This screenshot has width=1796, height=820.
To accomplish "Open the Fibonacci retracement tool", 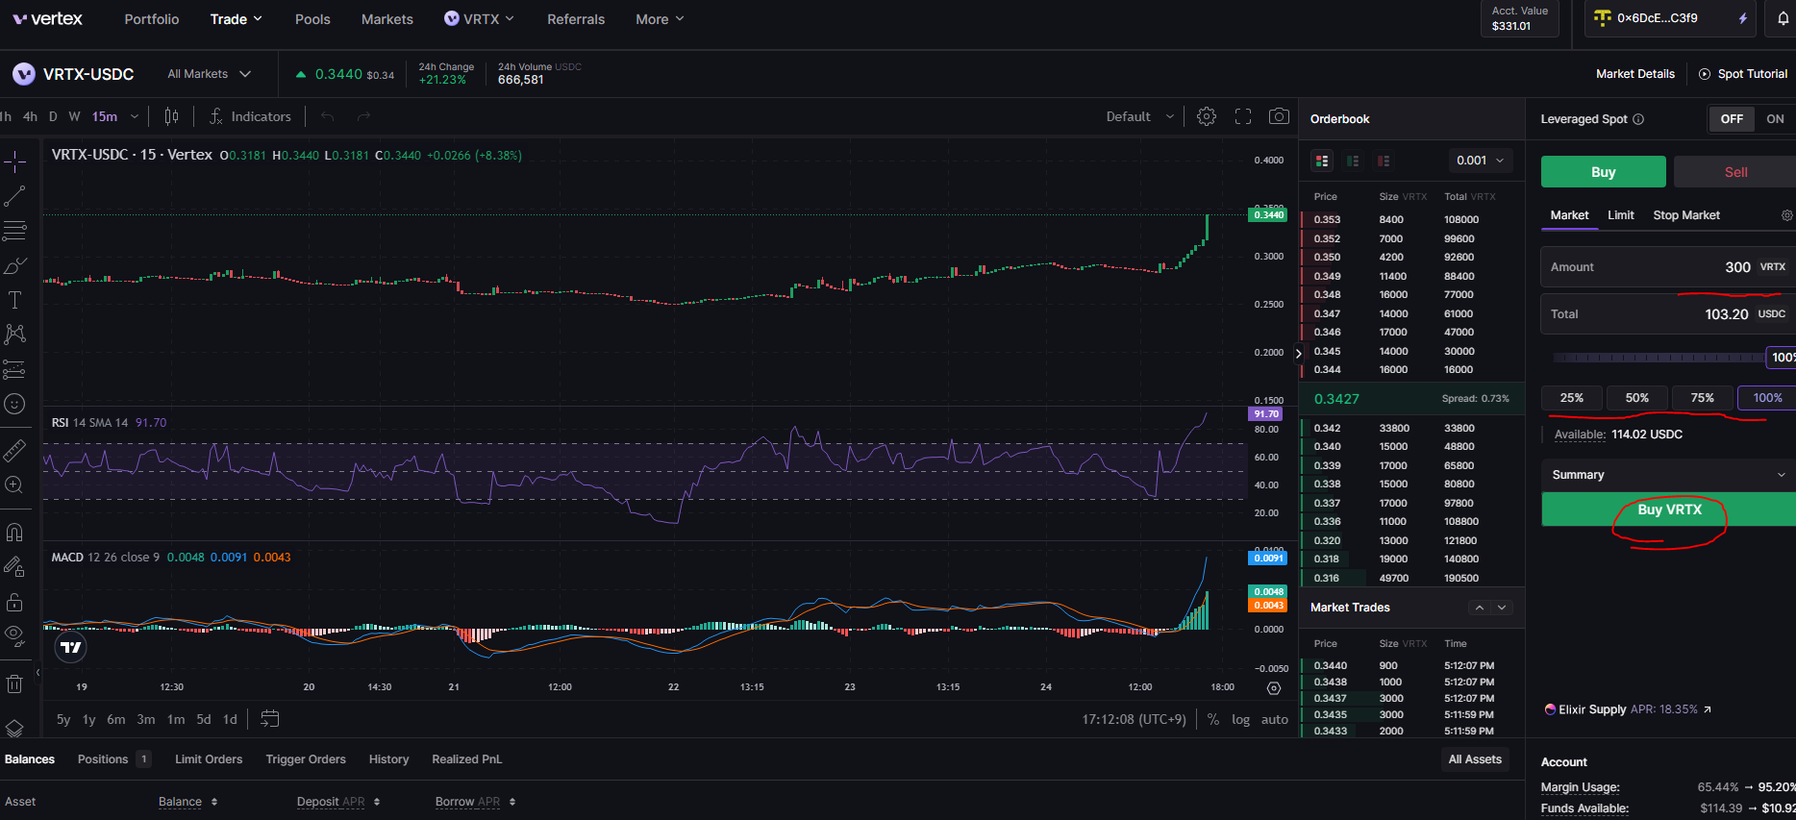I will [x=14, y=231].
